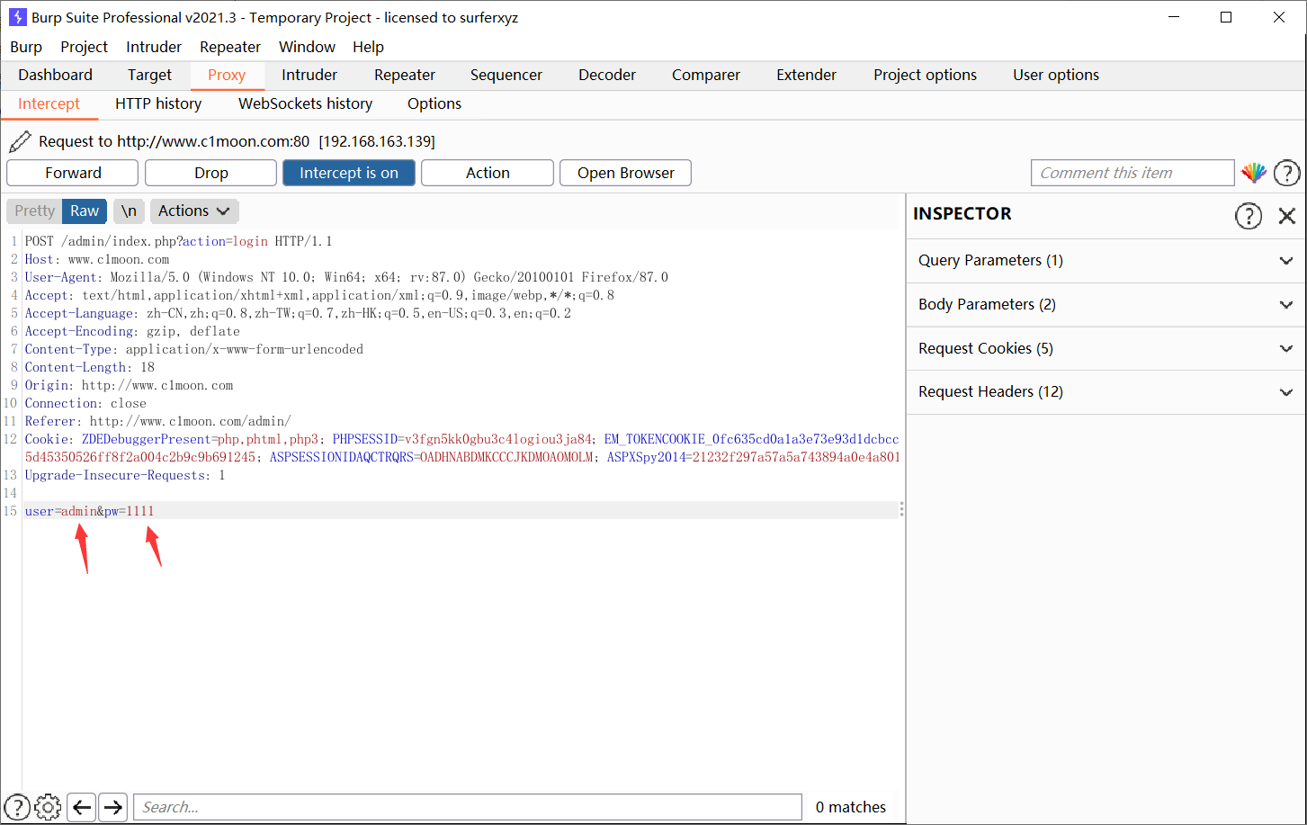The width and height of the screenshot is (1307, 825).
Task: Switch to Intruder tab
Action: (x=309, y=75)
